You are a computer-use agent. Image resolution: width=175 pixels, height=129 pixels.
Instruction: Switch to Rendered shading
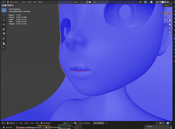(x=168, y=2)
